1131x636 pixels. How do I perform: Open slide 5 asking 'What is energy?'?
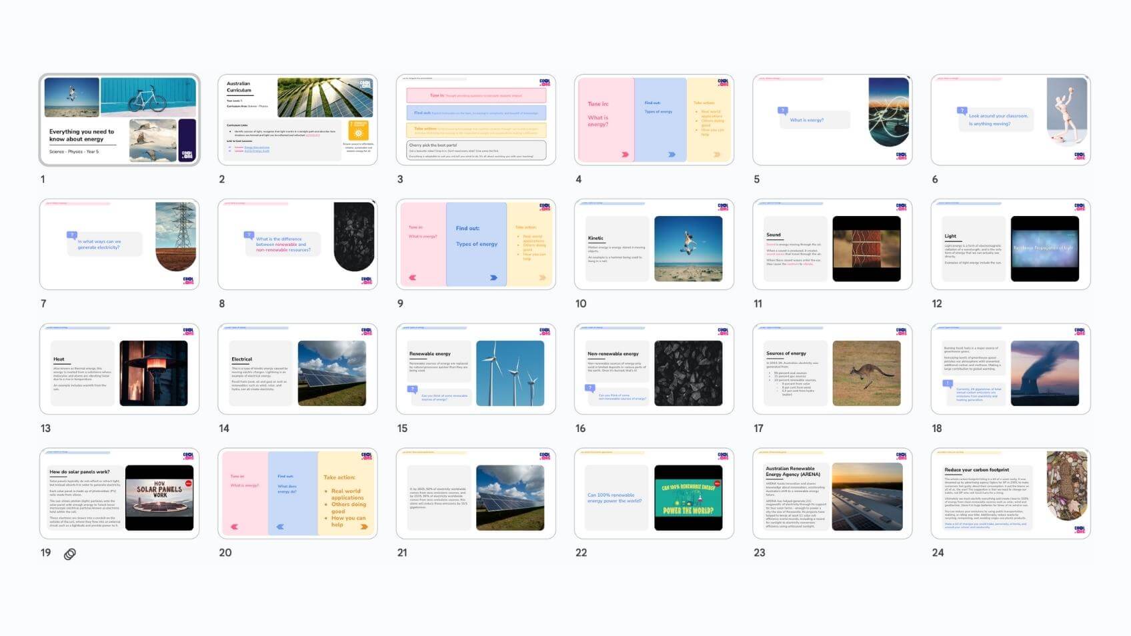(x=832, y=120)
